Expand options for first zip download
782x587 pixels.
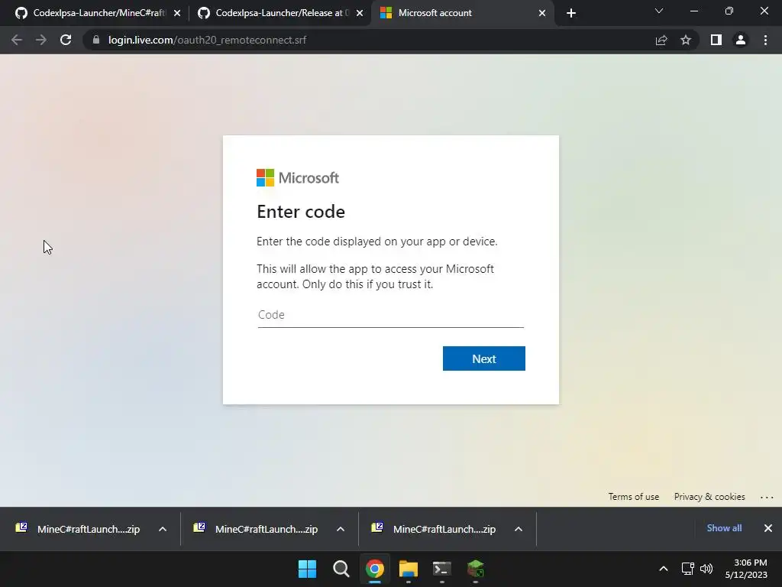tap(163, 529)
